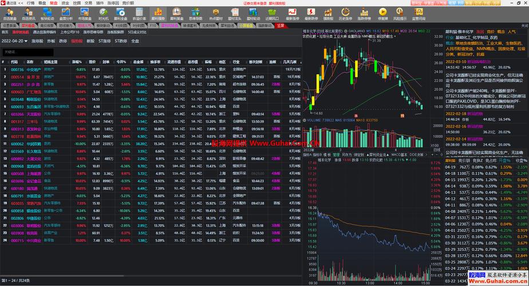The width and height of the screenshot is (529, 286).
Task: Open the 热点题材 toolbar icon
Action: coord(216,14)
